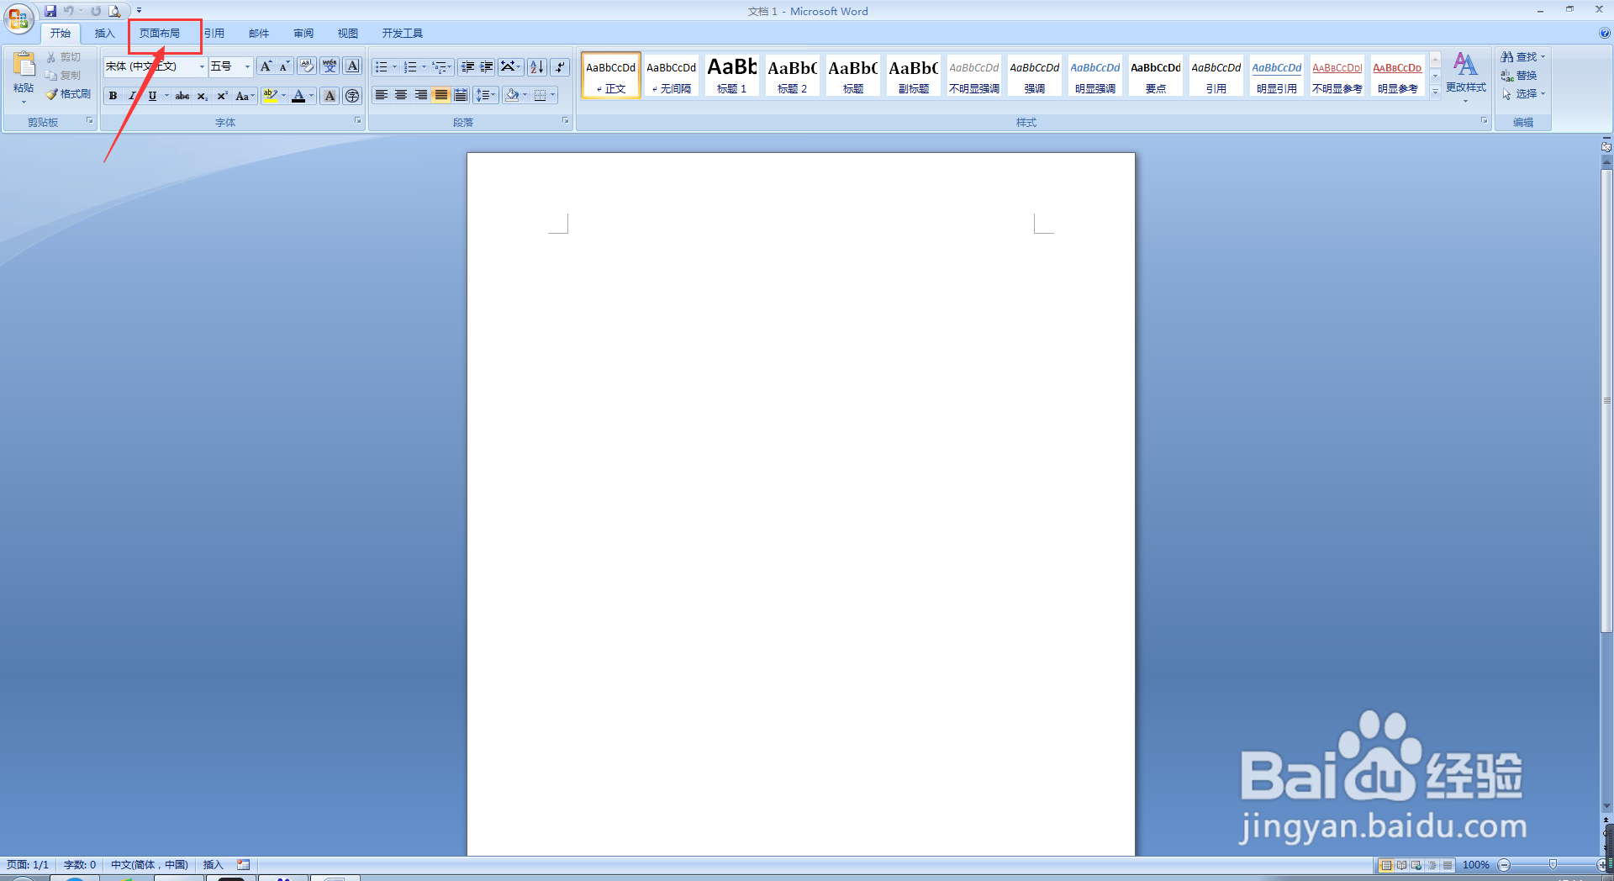Toggle Superscript formatting

(222, 96)
